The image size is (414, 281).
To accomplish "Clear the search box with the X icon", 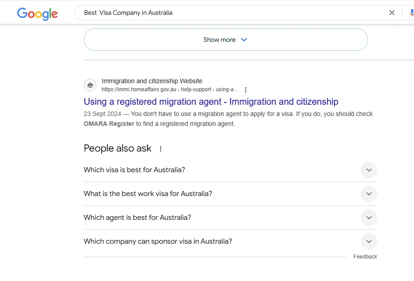I will 392,13.
